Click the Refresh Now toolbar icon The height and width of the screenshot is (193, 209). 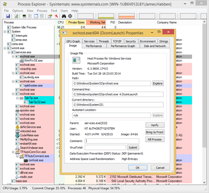(x=16, y=16)
